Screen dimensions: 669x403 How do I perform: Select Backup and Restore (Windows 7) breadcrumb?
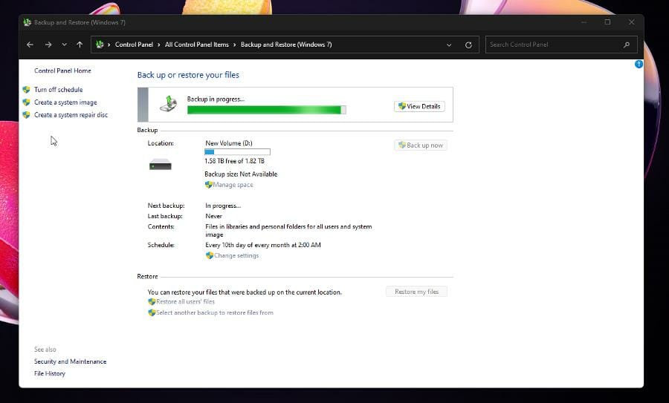click(286, 45)
